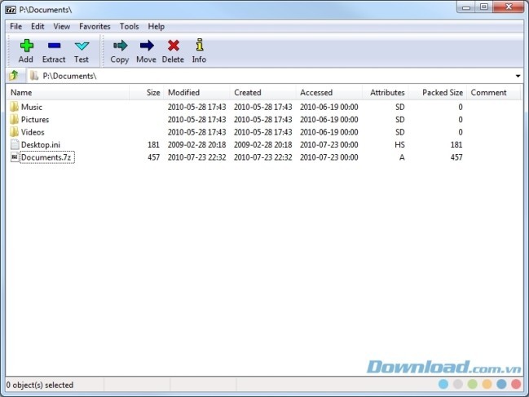This screenshot has height=397, width=529.
Task: Close the 7-Zip window
Action: pos(509,7)
